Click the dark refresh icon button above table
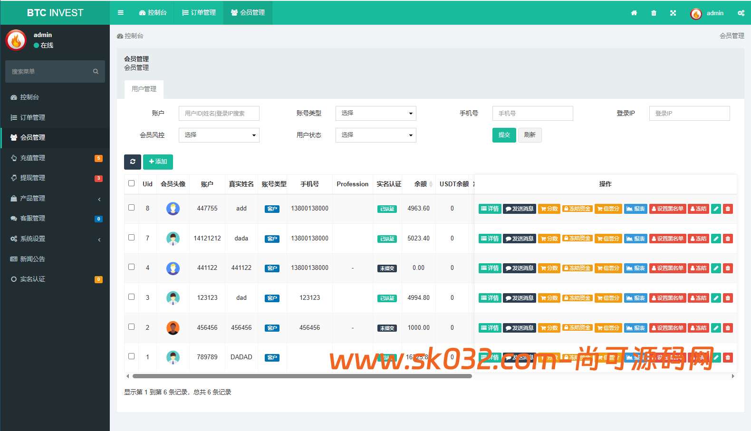The image size is (751, 431). pos(133,162)
